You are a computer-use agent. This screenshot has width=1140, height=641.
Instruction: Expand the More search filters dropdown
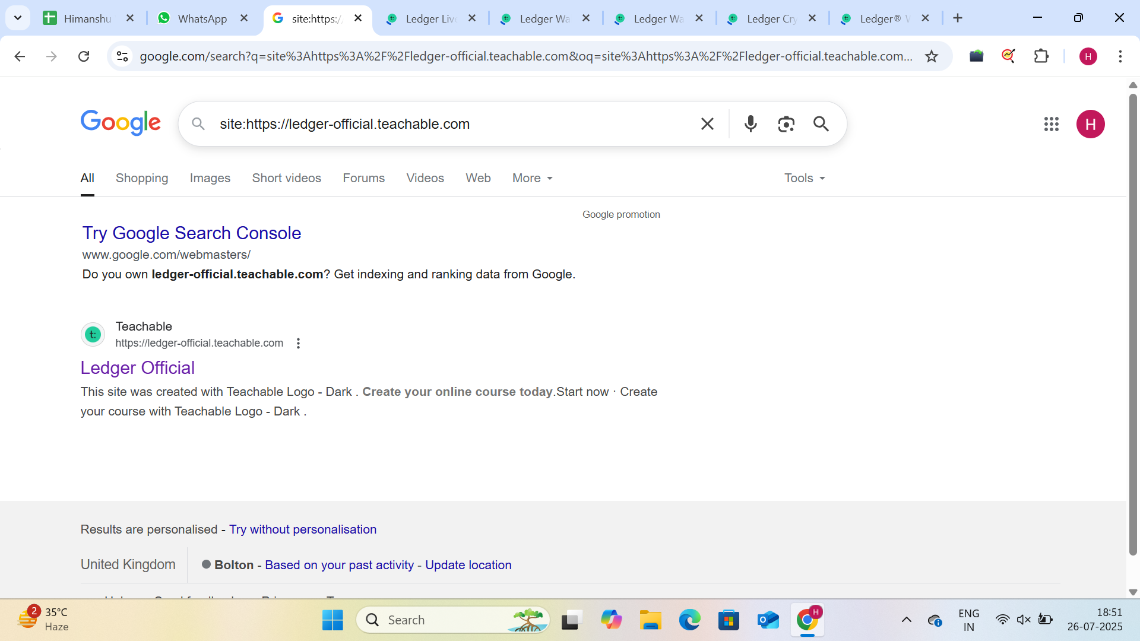pyautogui.click(x=533, y=178)
